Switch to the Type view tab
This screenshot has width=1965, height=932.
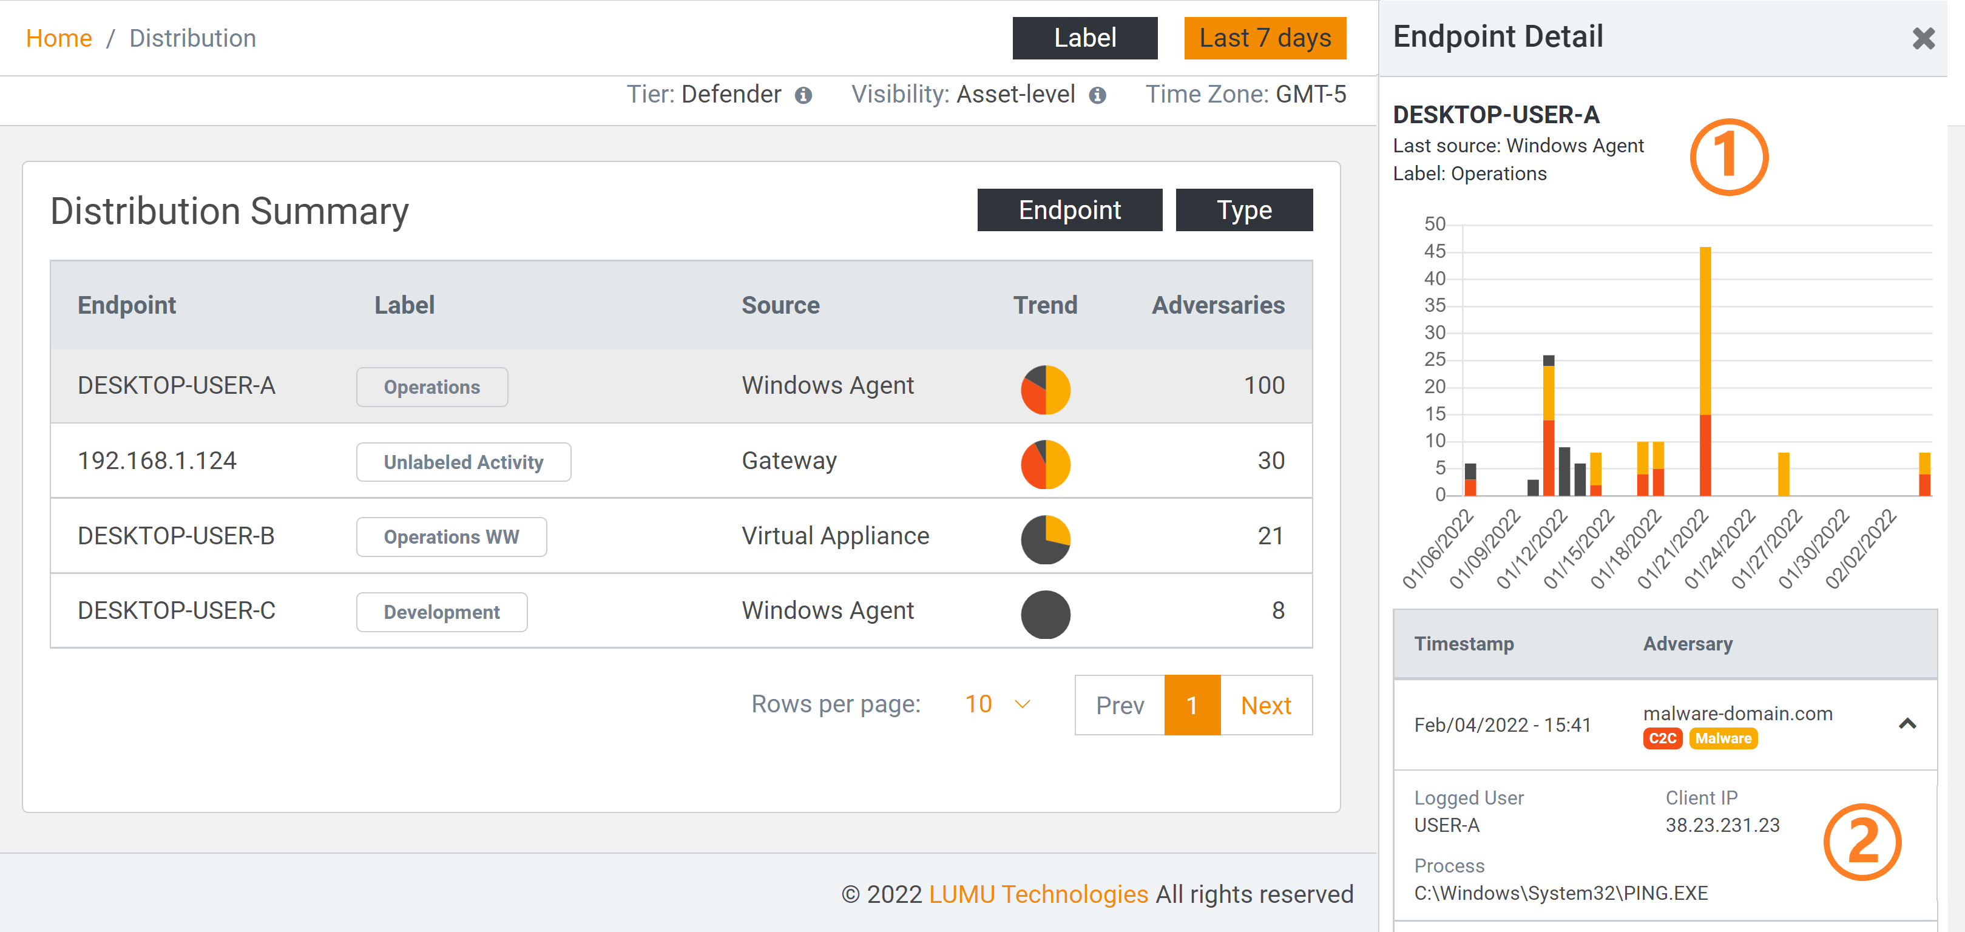(1243, 210)
